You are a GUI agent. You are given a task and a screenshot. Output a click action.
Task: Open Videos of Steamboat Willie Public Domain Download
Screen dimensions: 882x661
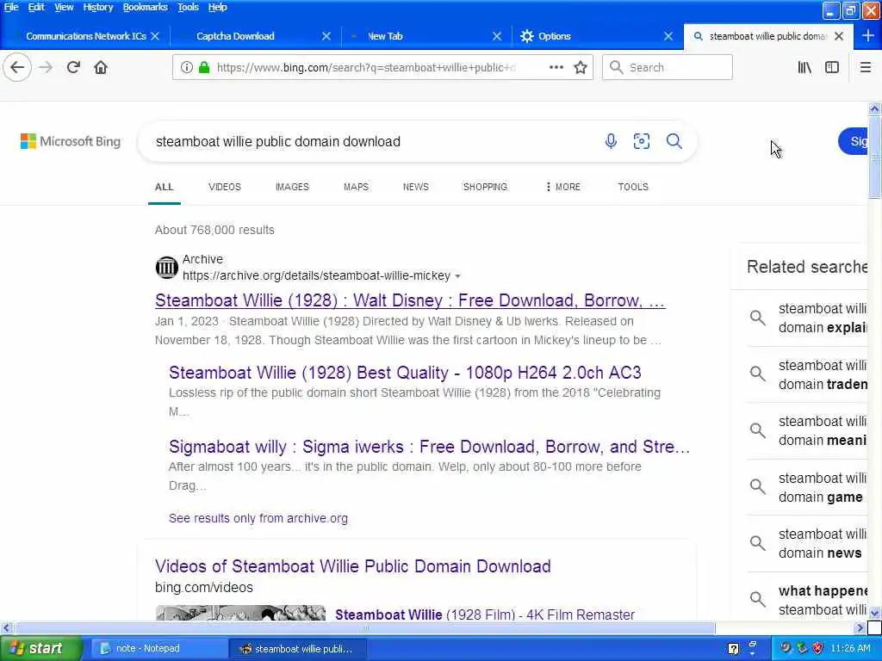coord(352,566)
